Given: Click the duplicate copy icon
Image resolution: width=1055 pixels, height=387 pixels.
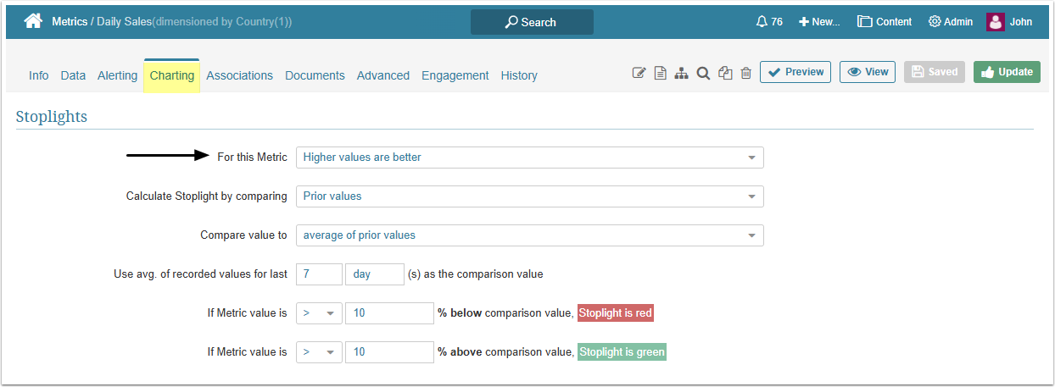Looking at the screenshot, I should pyautogui.click(x=725, y=74).
